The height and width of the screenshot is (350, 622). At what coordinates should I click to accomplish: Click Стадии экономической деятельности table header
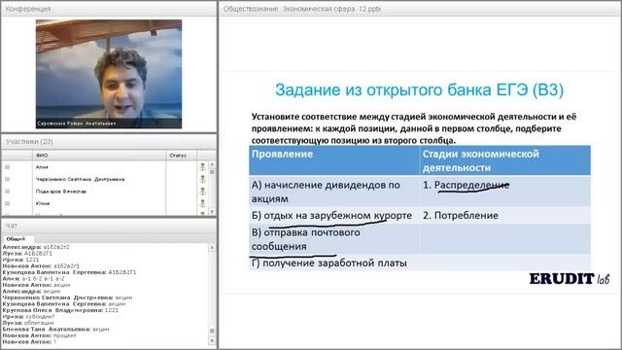pyautogui.click(x=480, y=160)
